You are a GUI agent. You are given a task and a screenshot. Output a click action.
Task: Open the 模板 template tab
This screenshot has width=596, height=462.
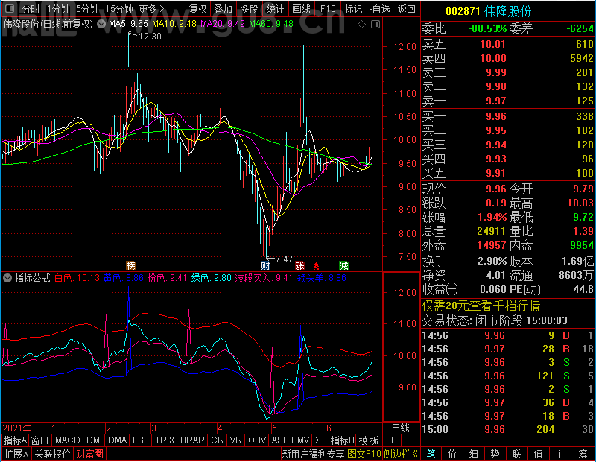point(369,440)
